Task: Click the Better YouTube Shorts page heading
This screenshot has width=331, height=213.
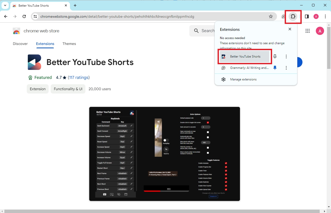Action: 90,62
